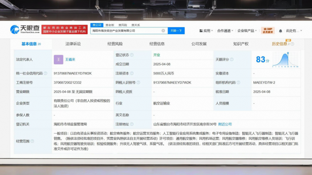Switch to the 经营风险 tab

pyautogui.click(x=115, y=44)
